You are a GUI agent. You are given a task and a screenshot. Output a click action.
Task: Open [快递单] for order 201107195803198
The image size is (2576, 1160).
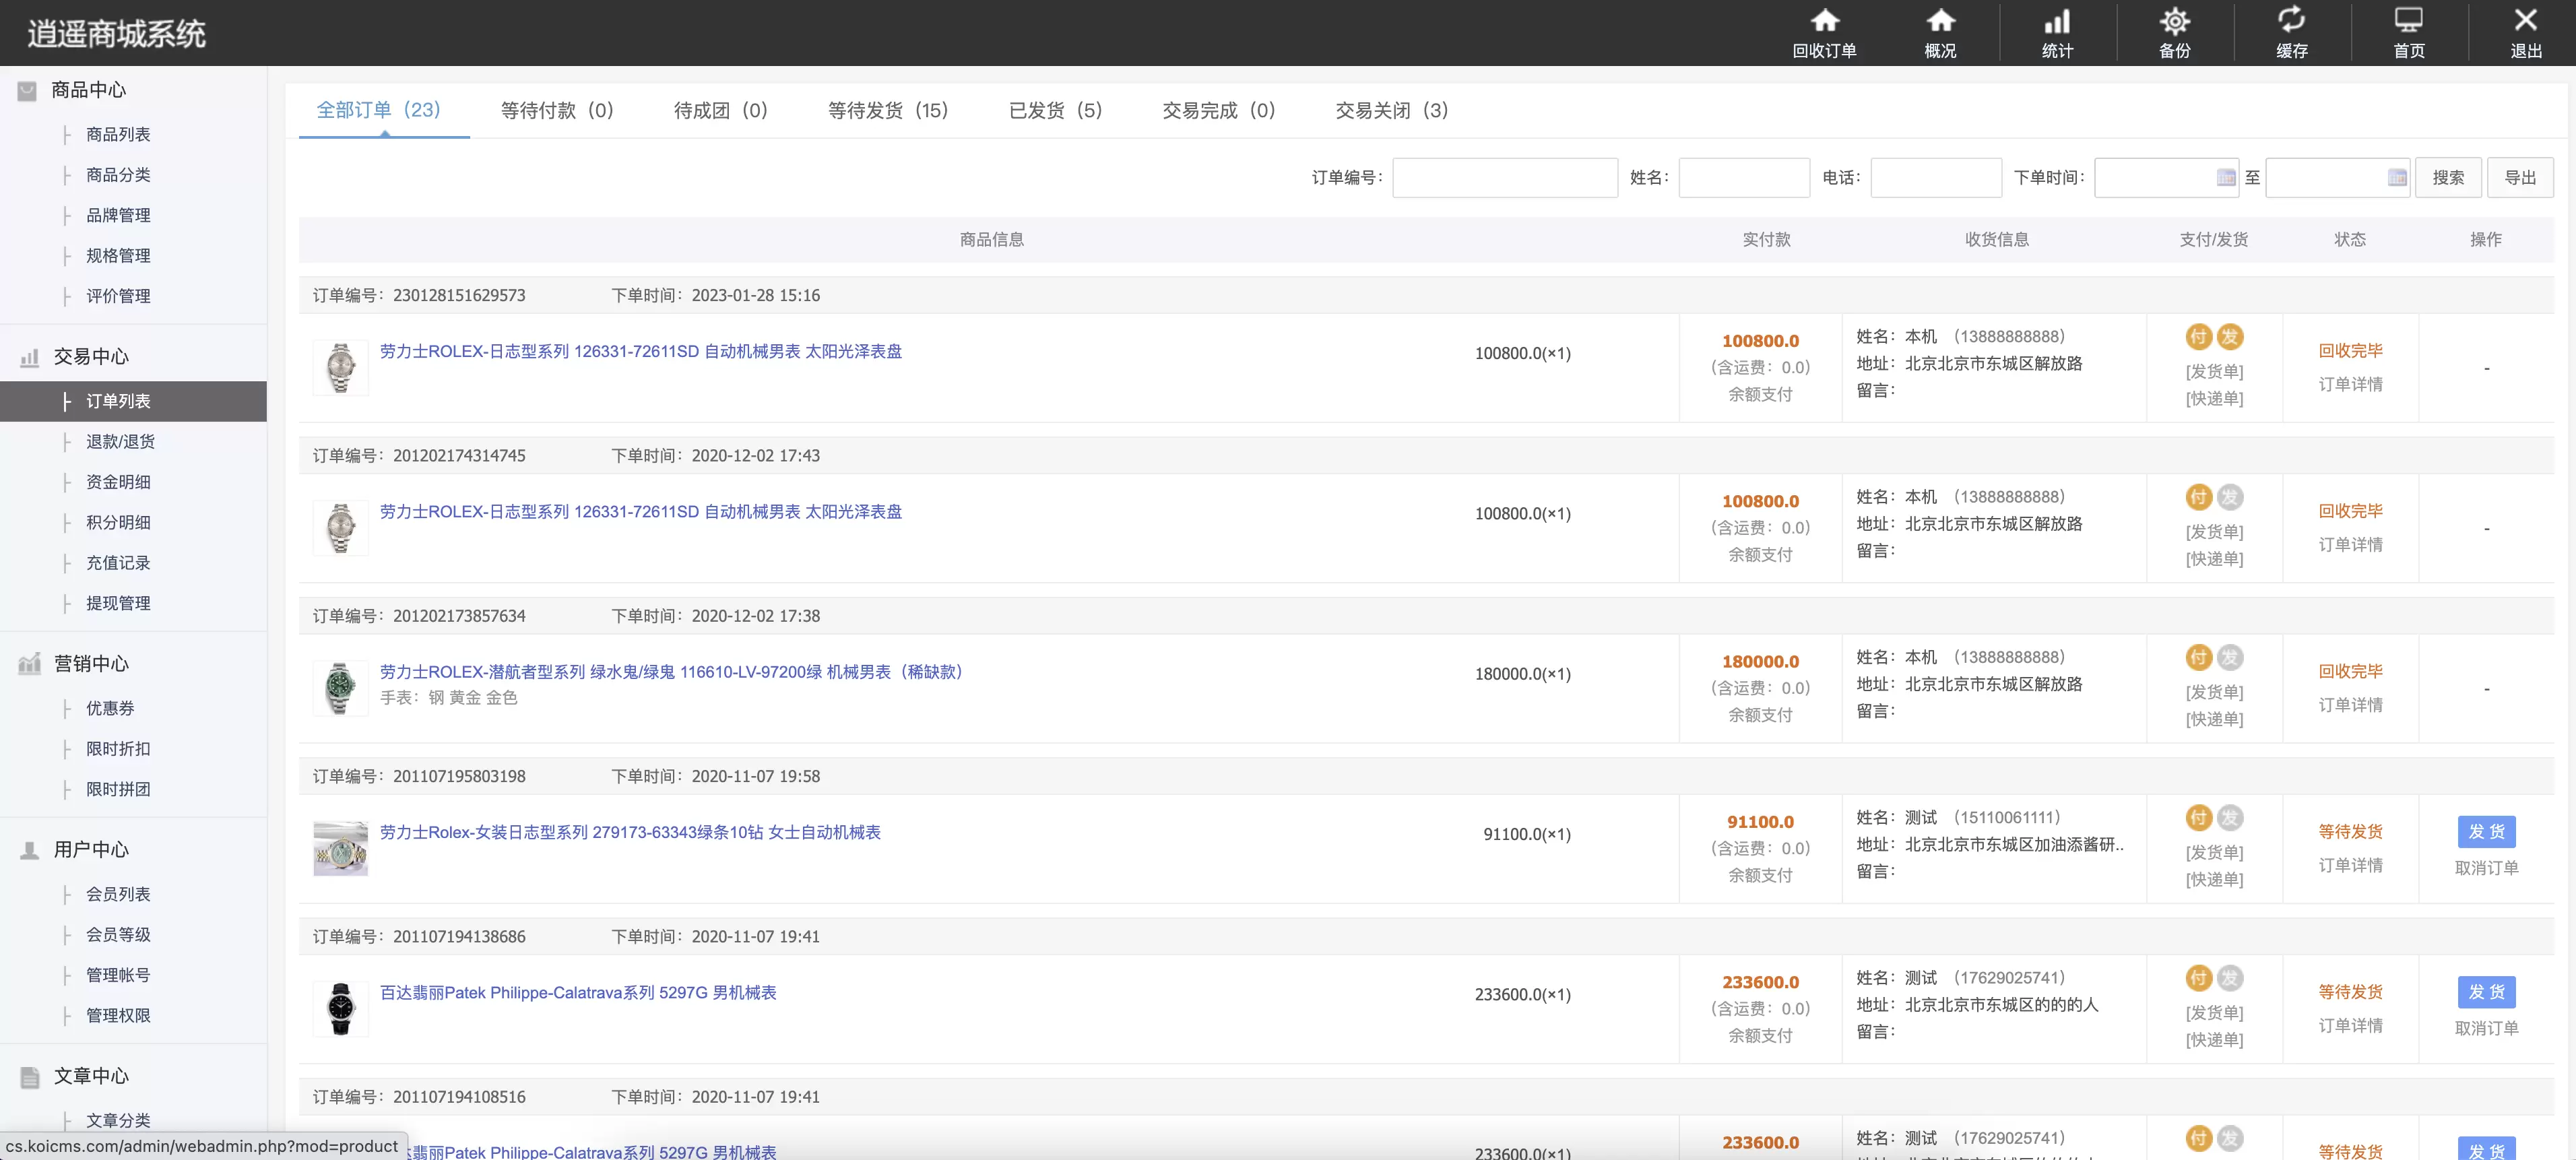coord(2215,880)
